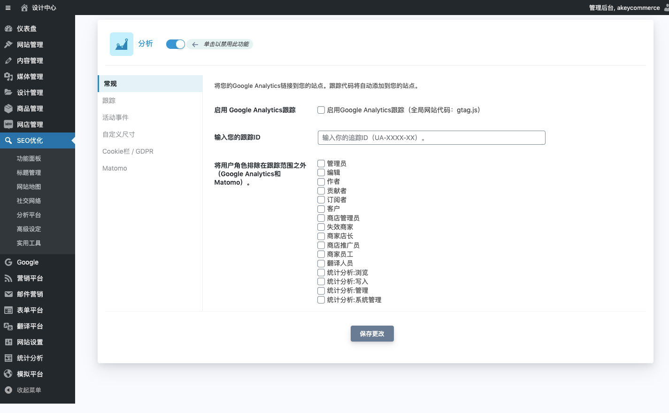Check the 商店管理员 role checkbox

tap(321, 218)
